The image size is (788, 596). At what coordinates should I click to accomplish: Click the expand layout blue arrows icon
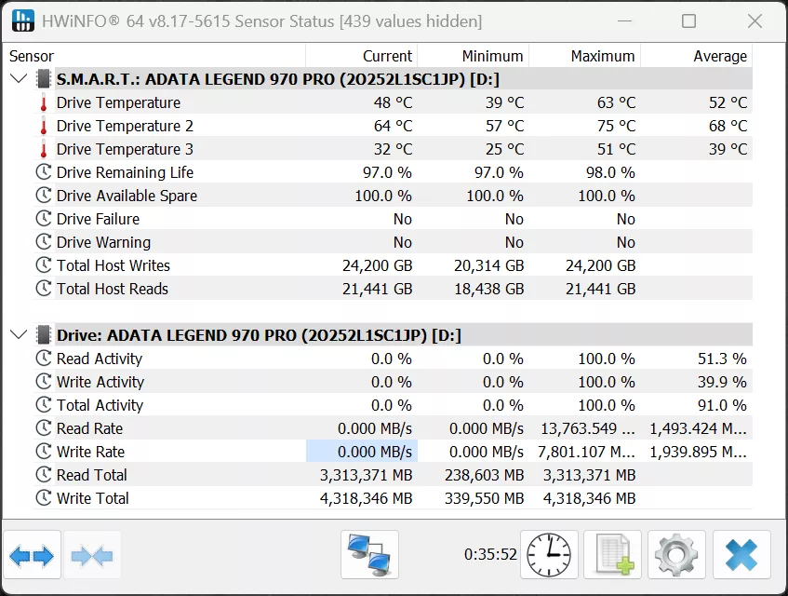(32, 555)
